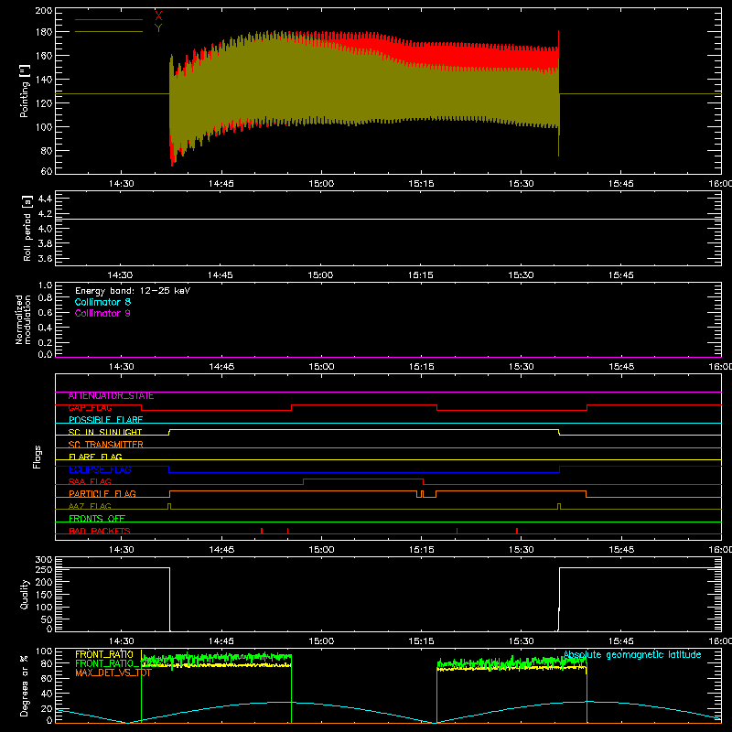Click the Collimator 8 legend label

coord(102,302)
